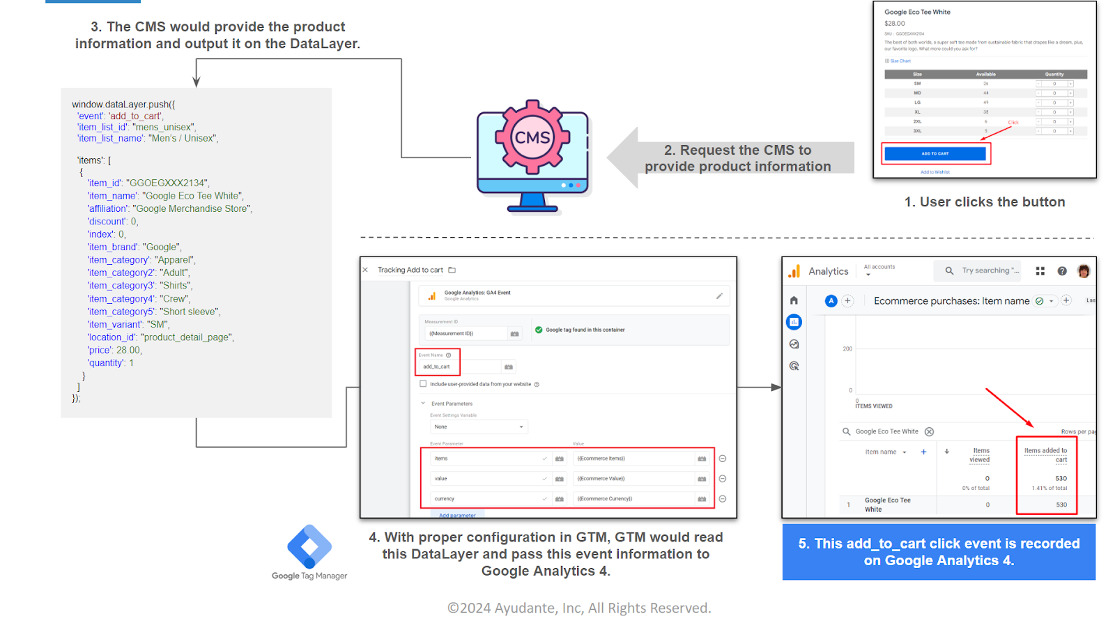Remove the value parameter row

coord(723,479)
